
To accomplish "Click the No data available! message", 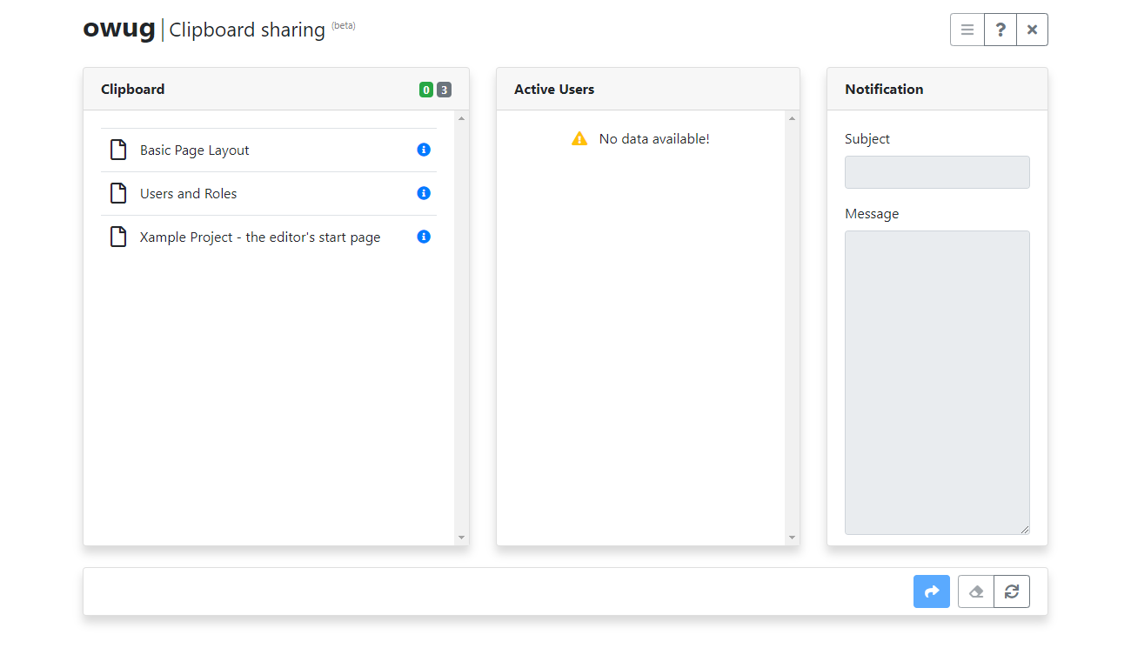I will point(654,138).
